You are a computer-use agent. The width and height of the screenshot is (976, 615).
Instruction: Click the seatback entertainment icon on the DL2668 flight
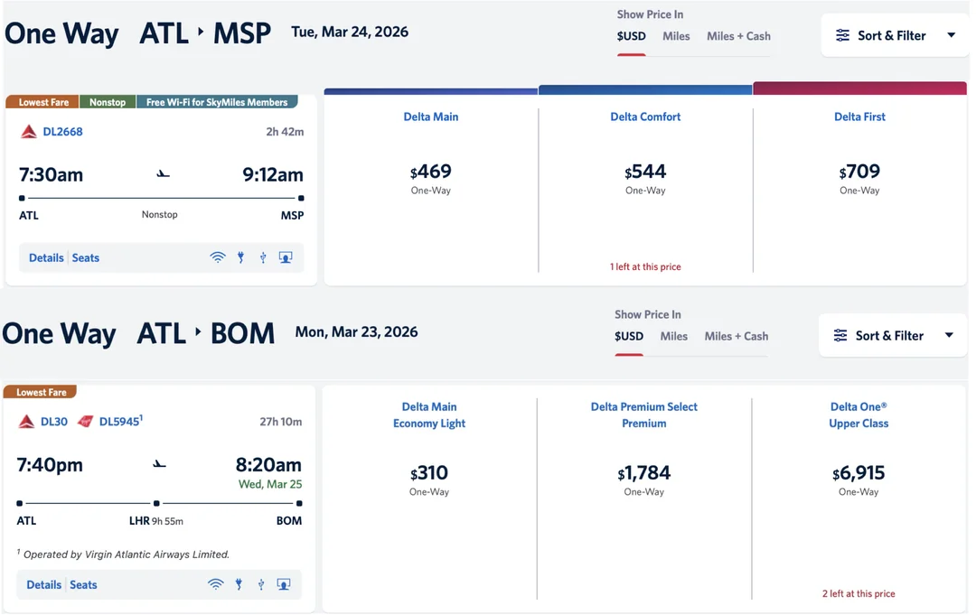pos(286,257)
